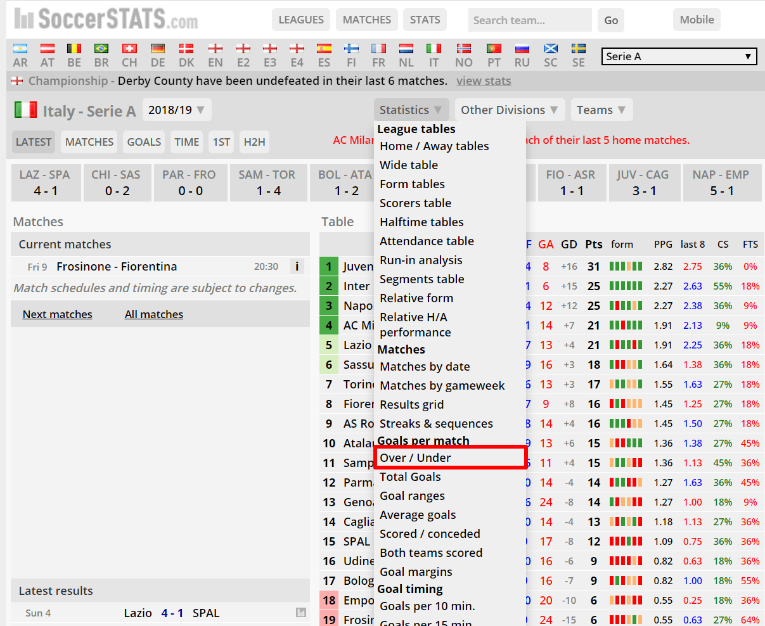The image size is (765, 626).
Task: Open the Next matches link
Action: pyautogui.click(x=57, y=314)
